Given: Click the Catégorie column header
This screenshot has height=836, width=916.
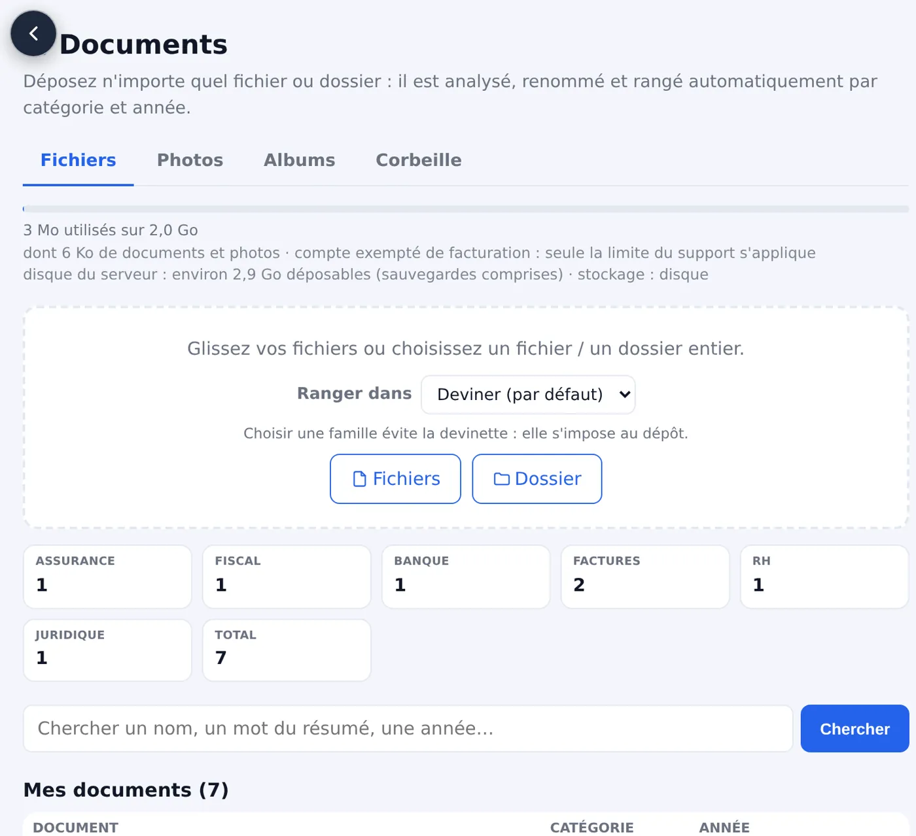Looking at the screenshot, I should pos(591,828).
